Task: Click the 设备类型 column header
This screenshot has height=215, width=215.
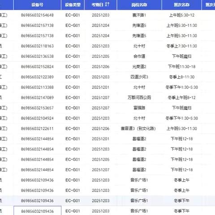Action: pyautogui.click(x=73, y=5)
